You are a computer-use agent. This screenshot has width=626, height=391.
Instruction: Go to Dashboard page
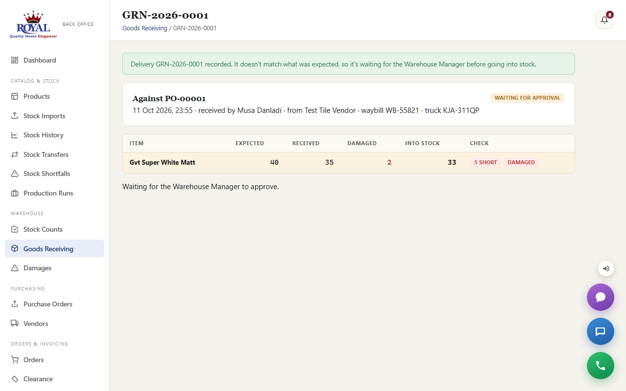point(54,60)
